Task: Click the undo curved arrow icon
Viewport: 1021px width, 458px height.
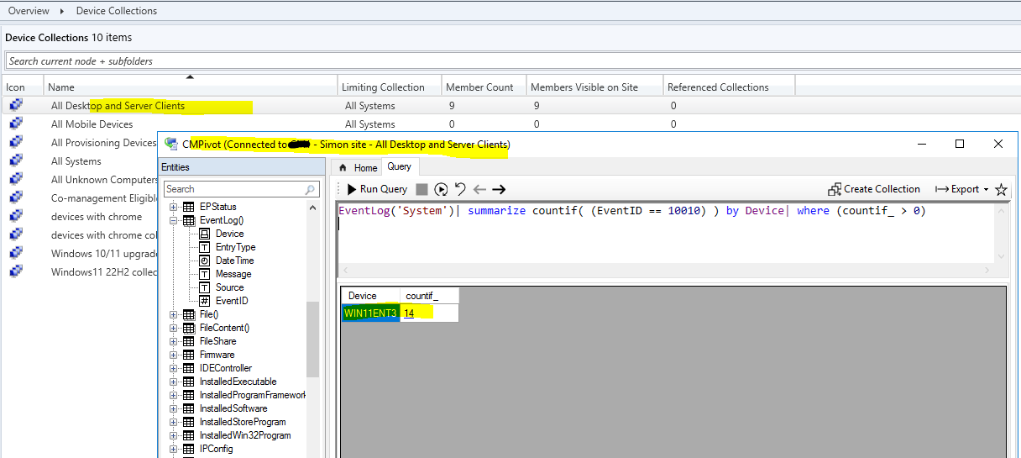Action: click(x=460, y=189)
